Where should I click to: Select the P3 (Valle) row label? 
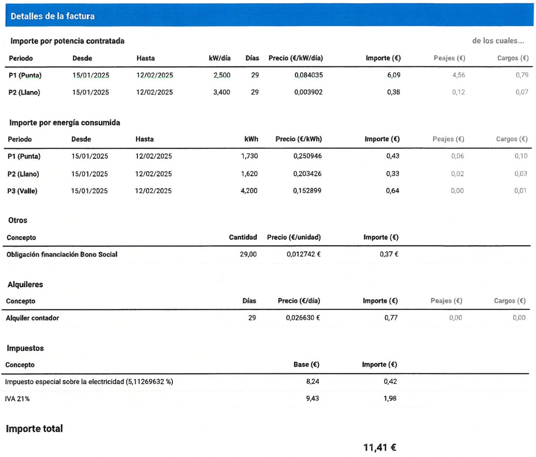pyautogui.click(x=22, y=191)
